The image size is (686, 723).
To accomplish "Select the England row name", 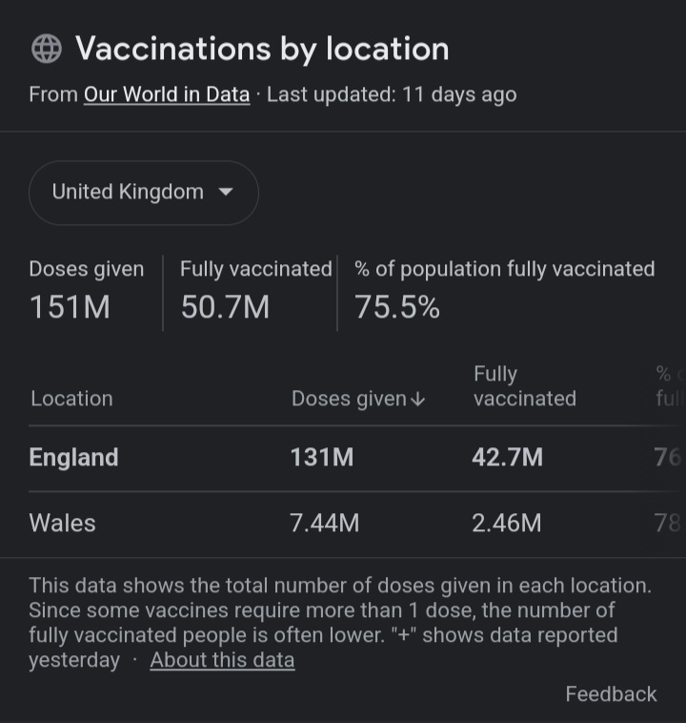I will point(74,458).
